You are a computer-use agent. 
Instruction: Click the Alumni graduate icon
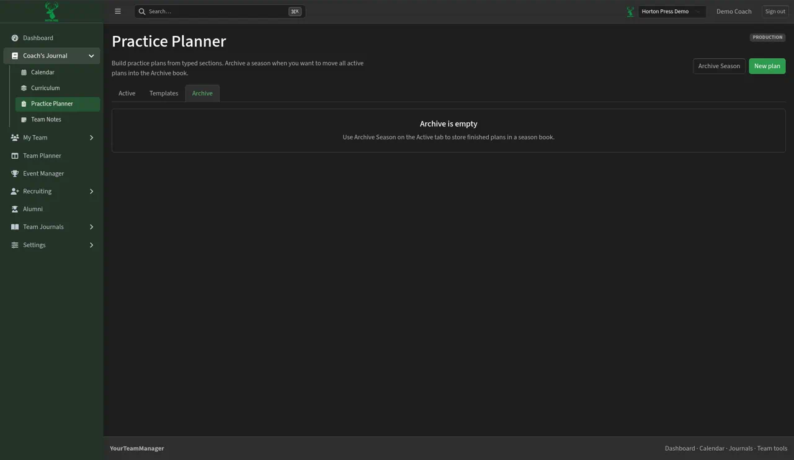click(15, 209)
